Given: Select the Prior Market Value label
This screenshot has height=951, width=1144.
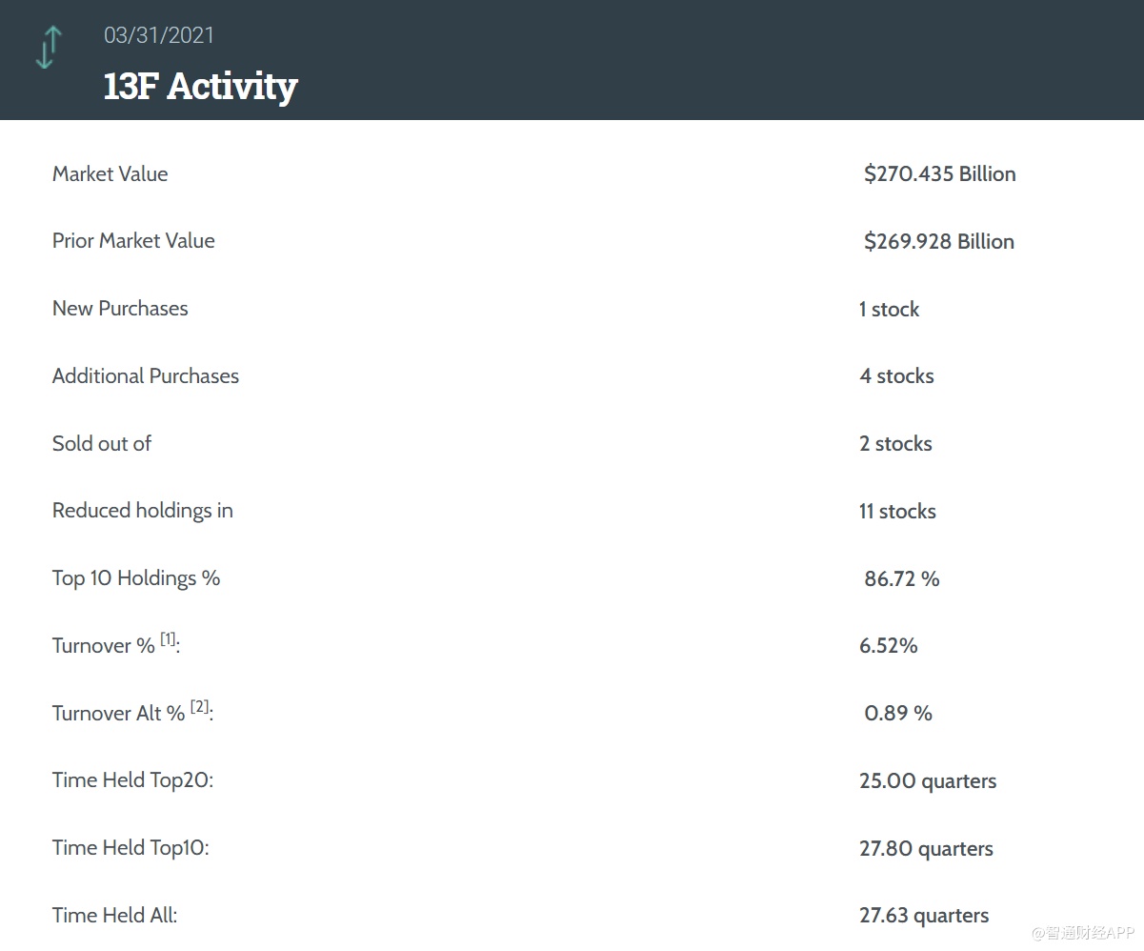Looking at the screenshot, I should [x=133, y=241].
